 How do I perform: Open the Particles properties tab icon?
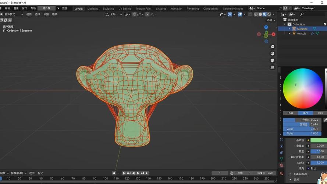click(x=281, y=140)
